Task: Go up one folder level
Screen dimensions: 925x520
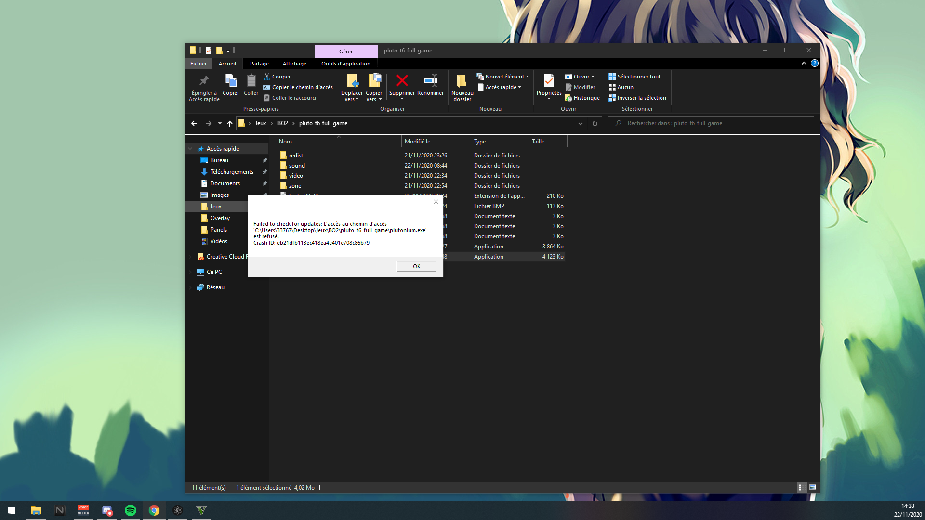Action: pyautogui.click(x=230, y=123)
